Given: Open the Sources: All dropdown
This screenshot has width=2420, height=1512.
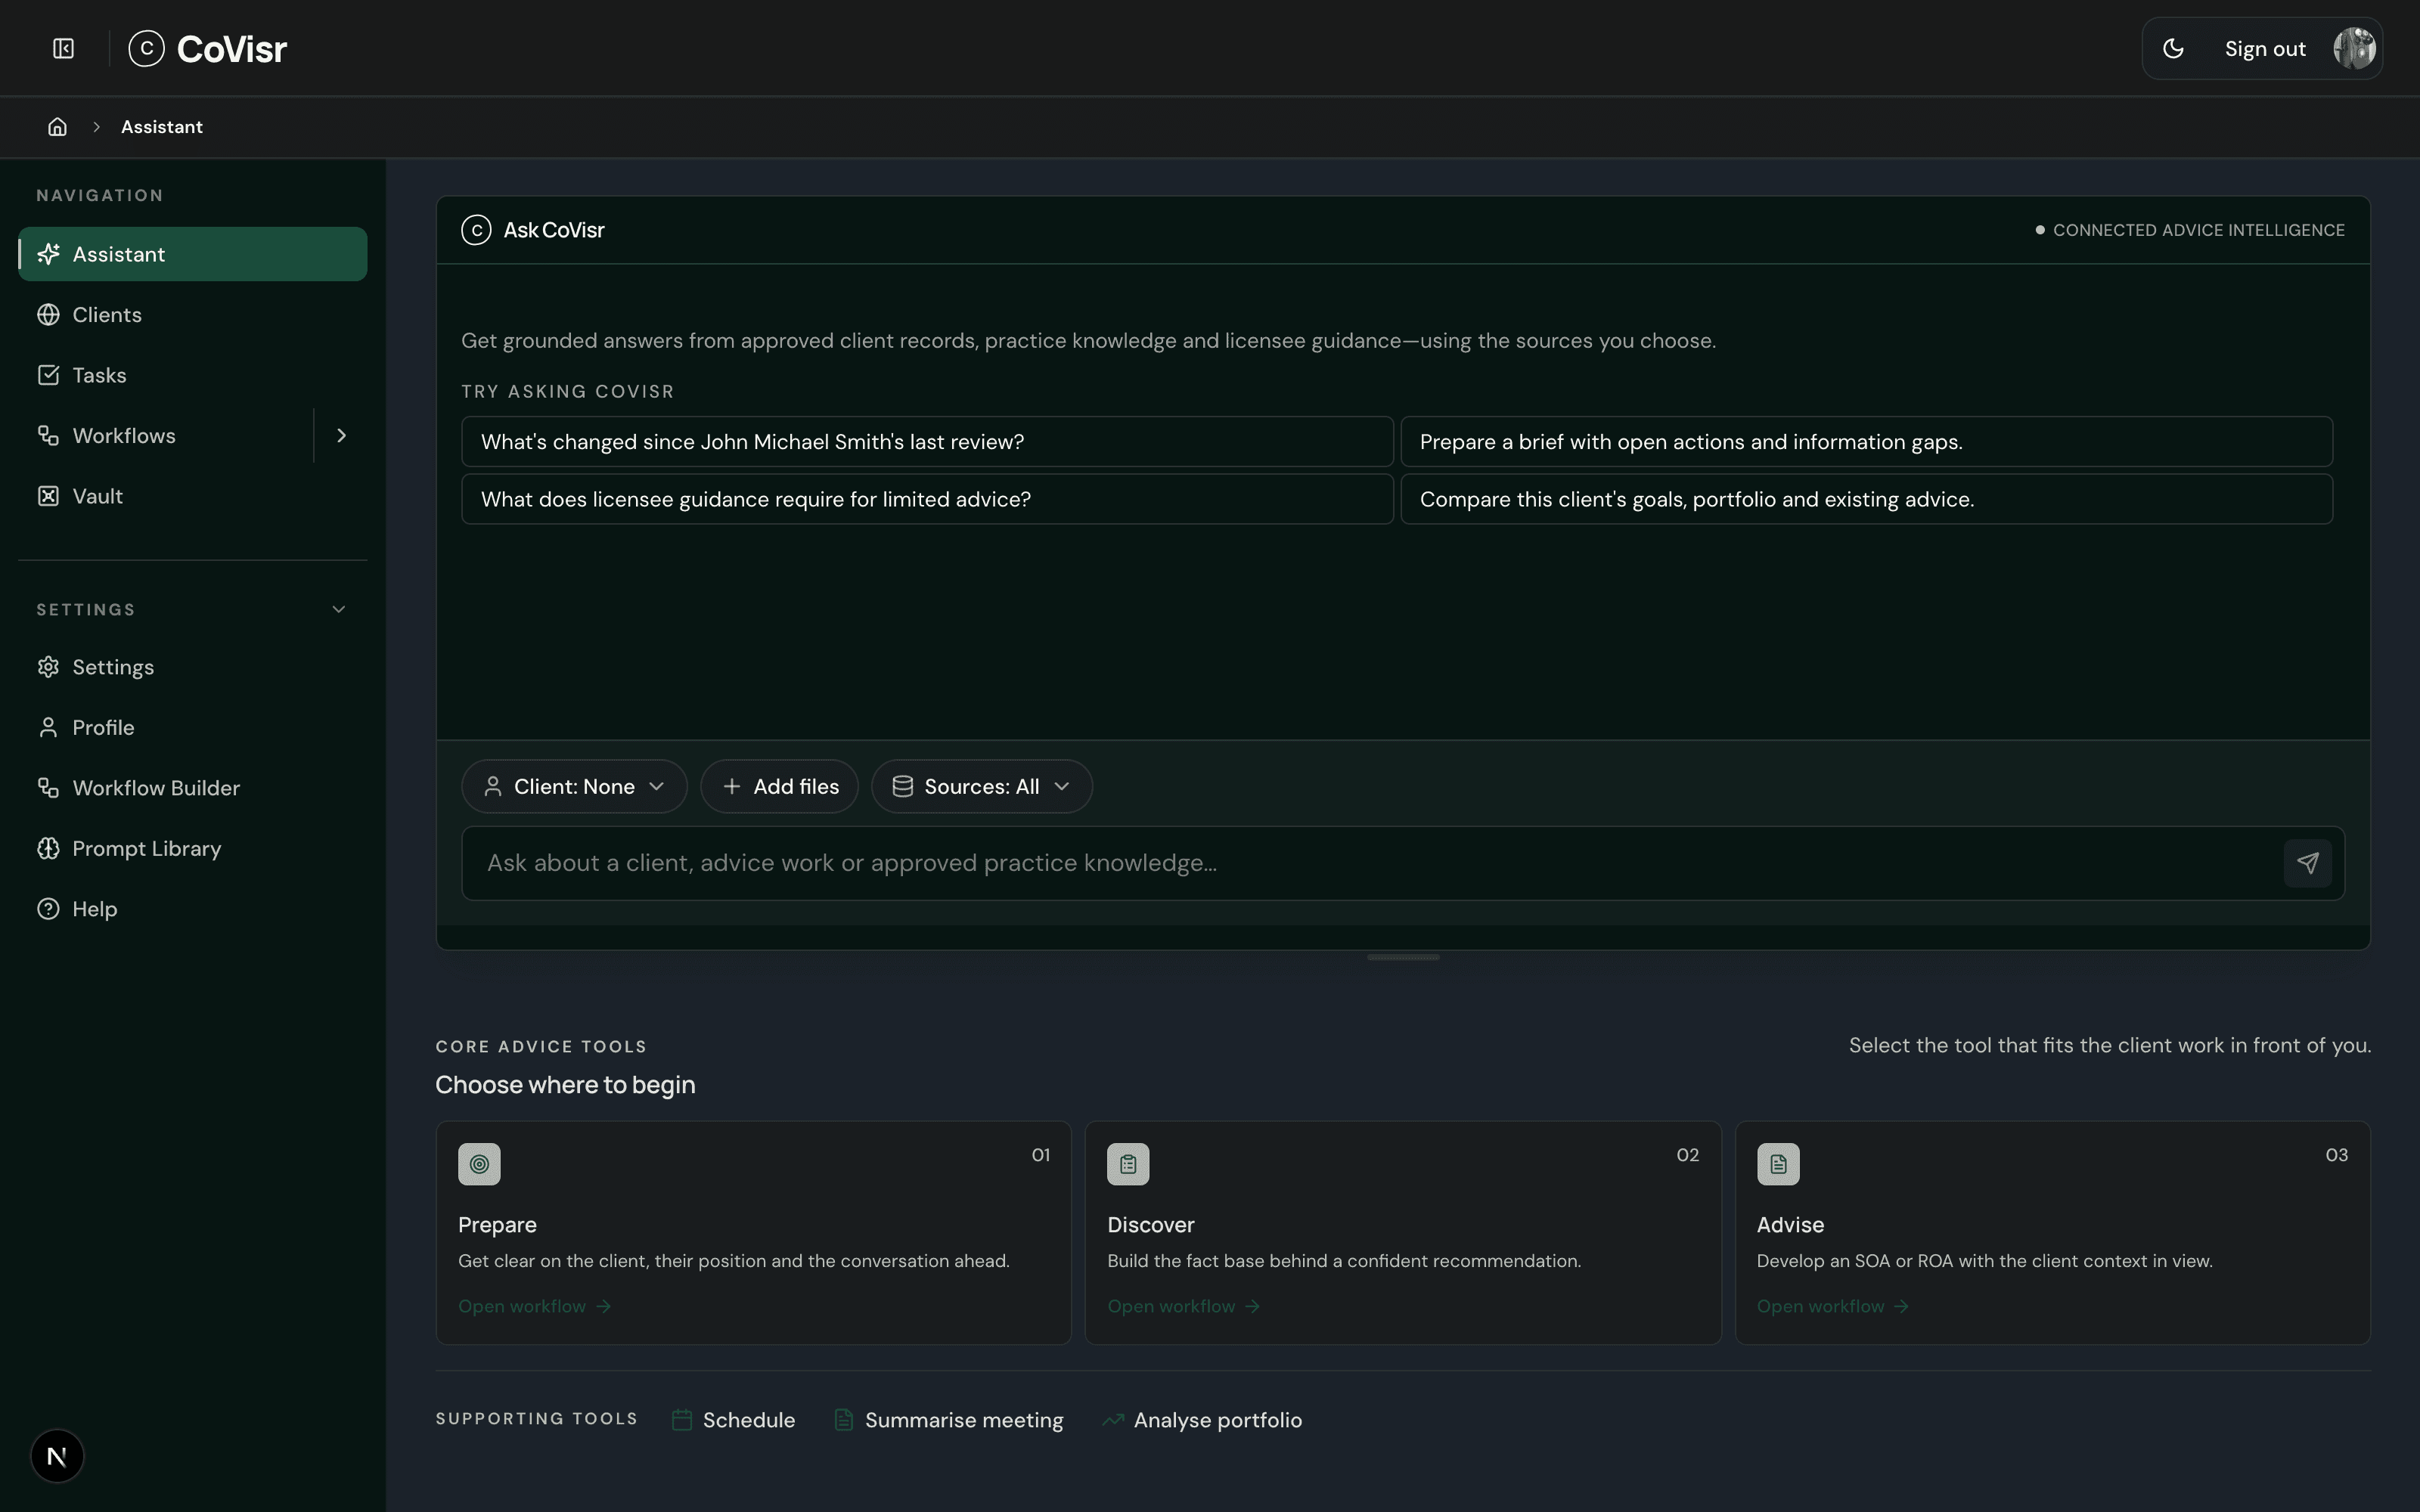Looking at the screenshot, I should [982, 787].
